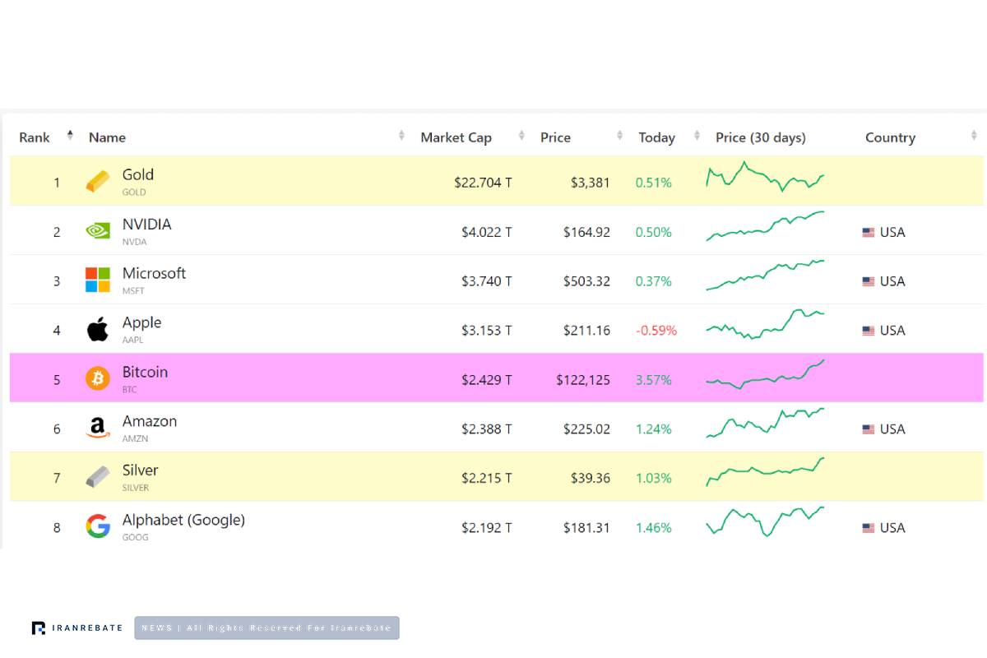Image resolution: width=987 pixels, height=658 pixels.
Task: Click the Iranrebate logo in footer
Action: click(76, 628)
